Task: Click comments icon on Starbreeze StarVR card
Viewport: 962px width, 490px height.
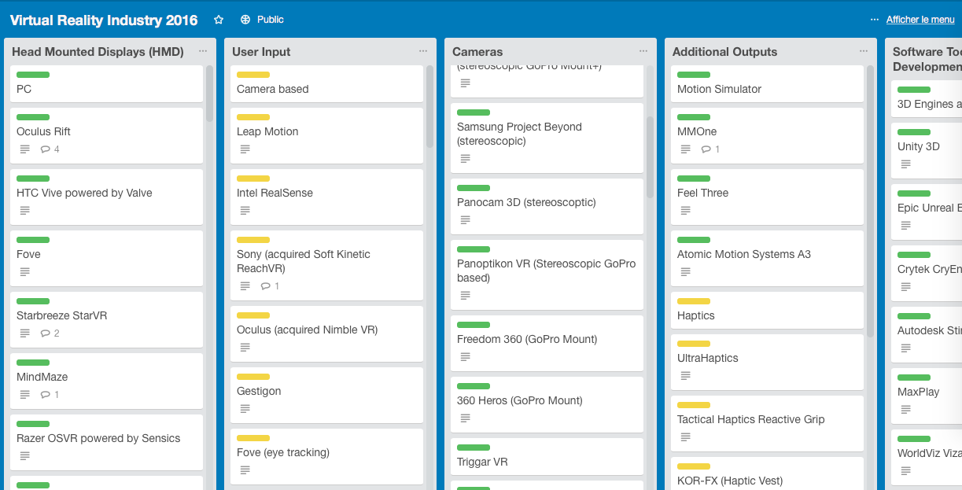Action: tap(46, 333)
